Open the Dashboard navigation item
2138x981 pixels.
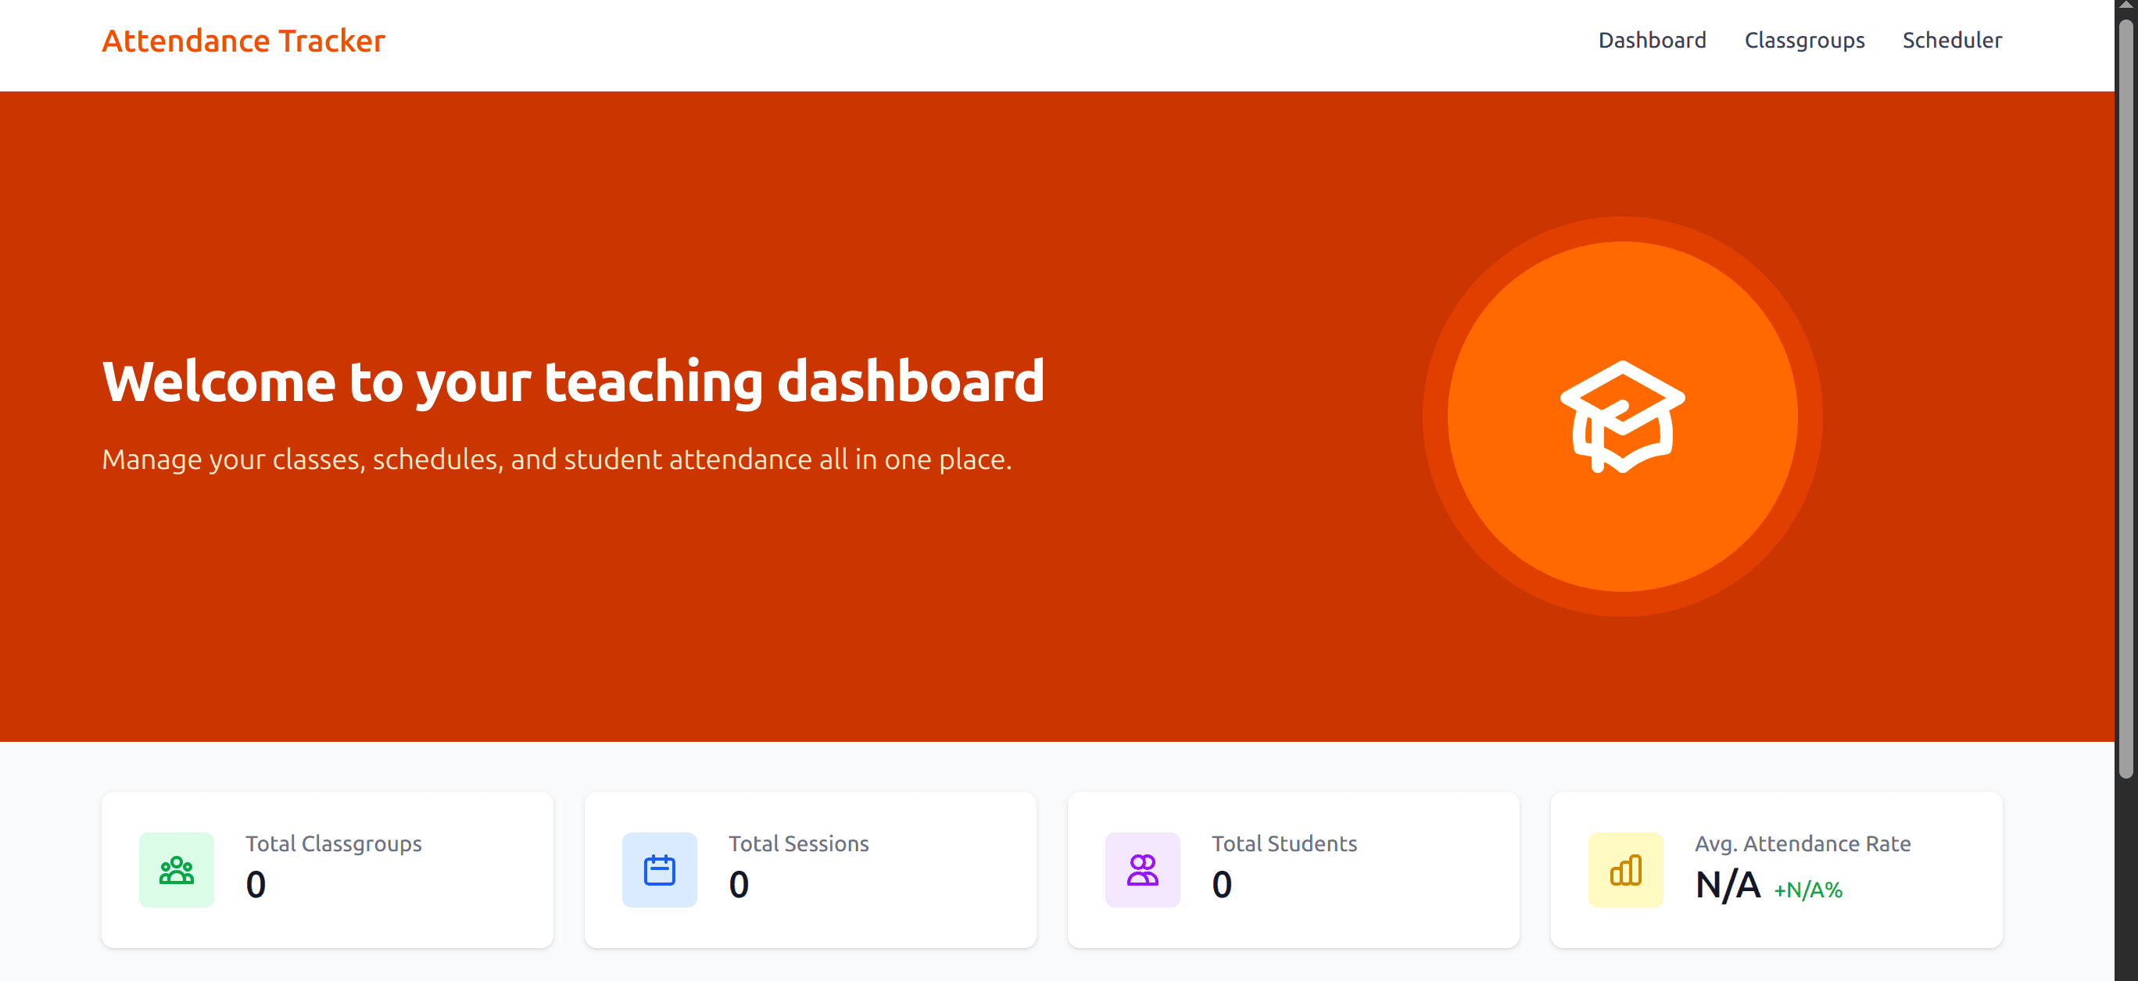[x=1652, y=40]
